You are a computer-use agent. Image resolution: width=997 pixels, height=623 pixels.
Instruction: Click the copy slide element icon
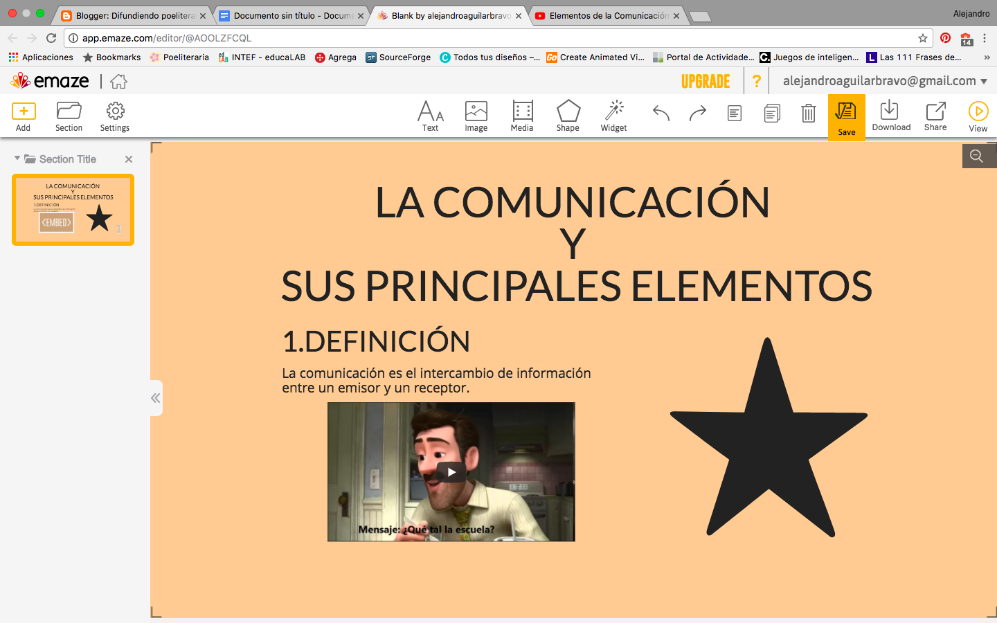click(735, 113)
